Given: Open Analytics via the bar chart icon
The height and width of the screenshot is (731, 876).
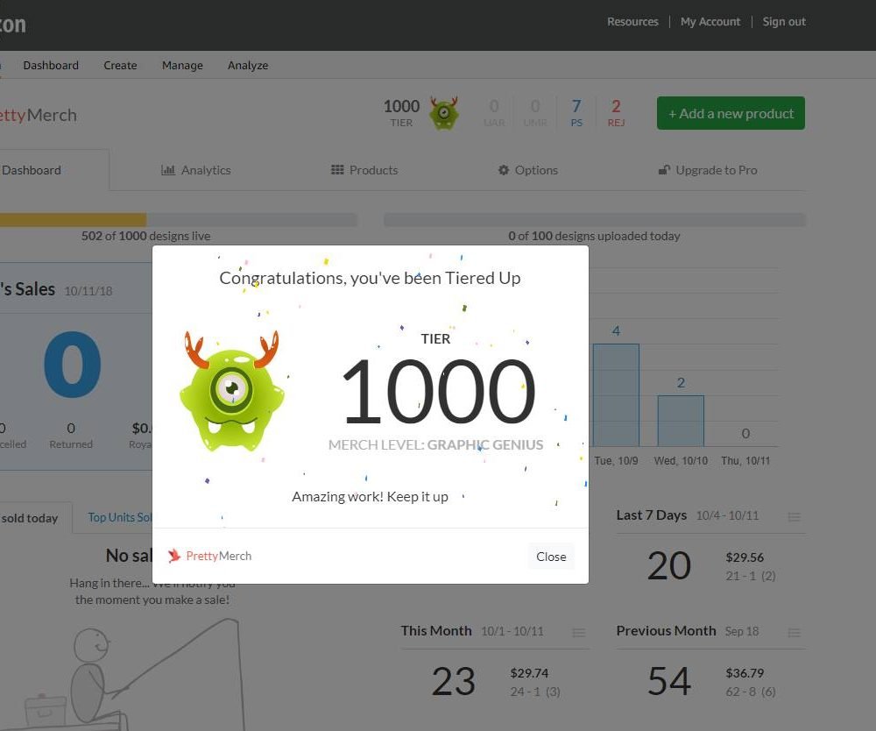Looking at the screenshot, I should coord(169,170).
